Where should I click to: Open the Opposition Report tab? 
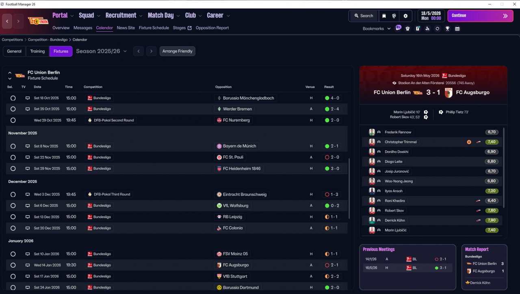pyautogui.click(x=212, y=28)
